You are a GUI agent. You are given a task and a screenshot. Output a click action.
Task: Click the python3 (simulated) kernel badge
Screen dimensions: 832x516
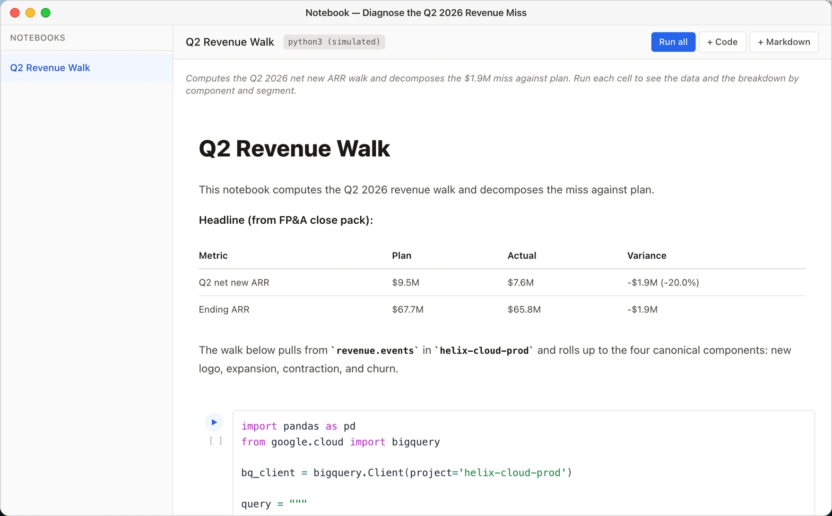(334, 42)
